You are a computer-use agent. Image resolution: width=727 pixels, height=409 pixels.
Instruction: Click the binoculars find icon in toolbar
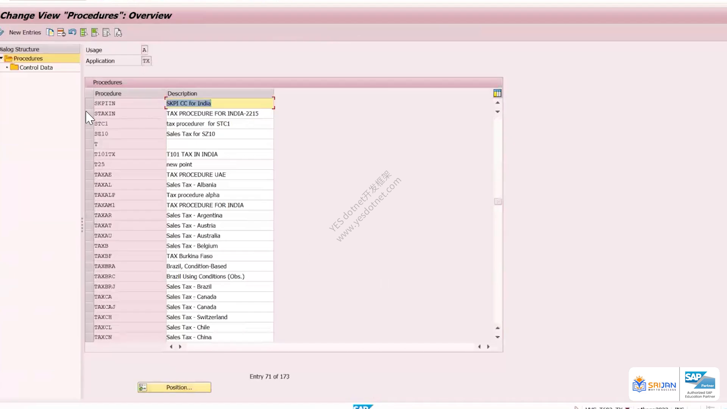118,33
